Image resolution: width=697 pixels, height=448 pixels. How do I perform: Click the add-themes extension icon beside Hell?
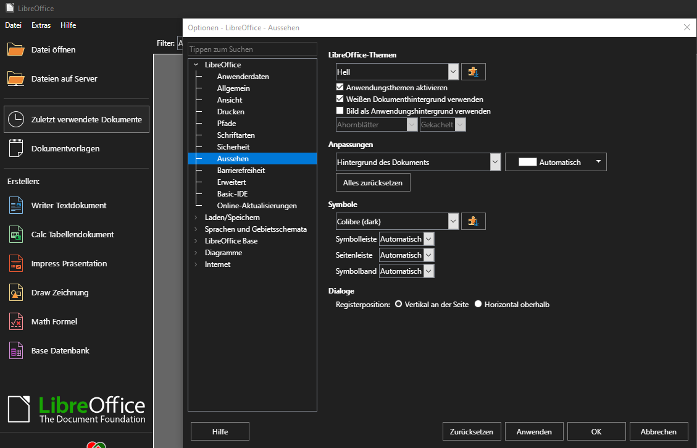point(474,72)
